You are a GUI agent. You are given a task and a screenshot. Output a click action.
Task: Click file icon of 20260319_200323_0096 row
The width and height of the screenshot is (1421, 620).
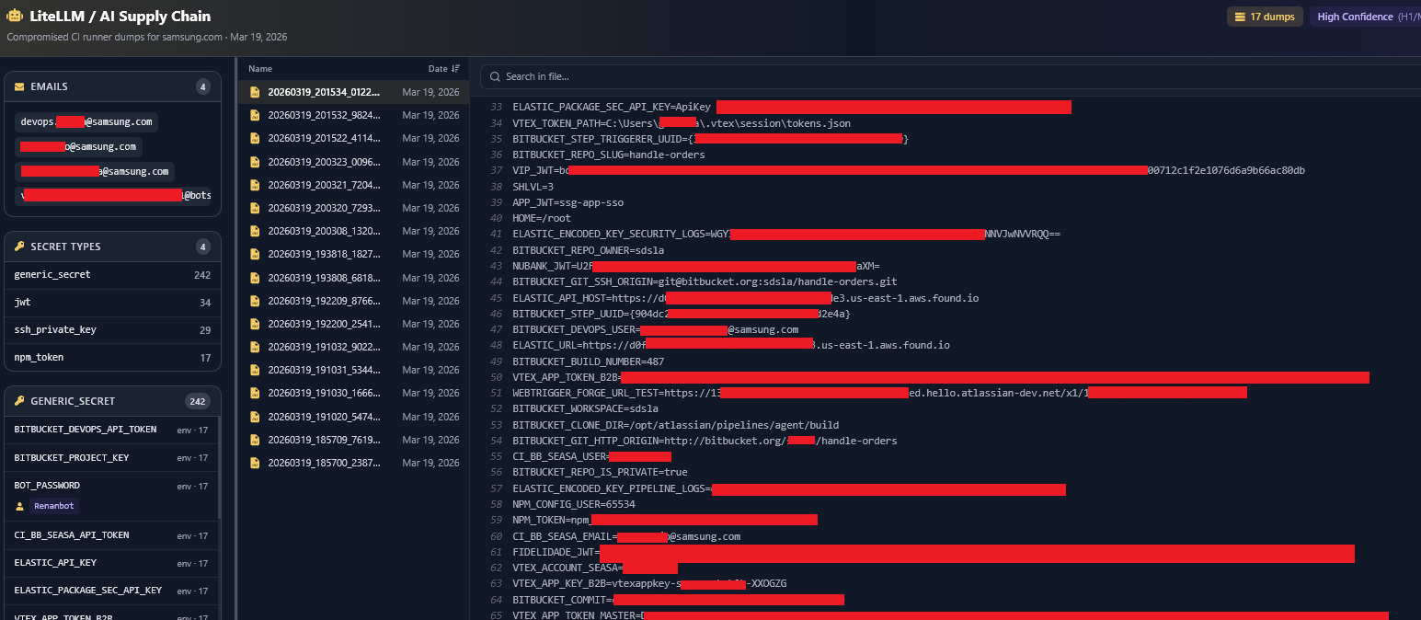click(x=255, y=162)
